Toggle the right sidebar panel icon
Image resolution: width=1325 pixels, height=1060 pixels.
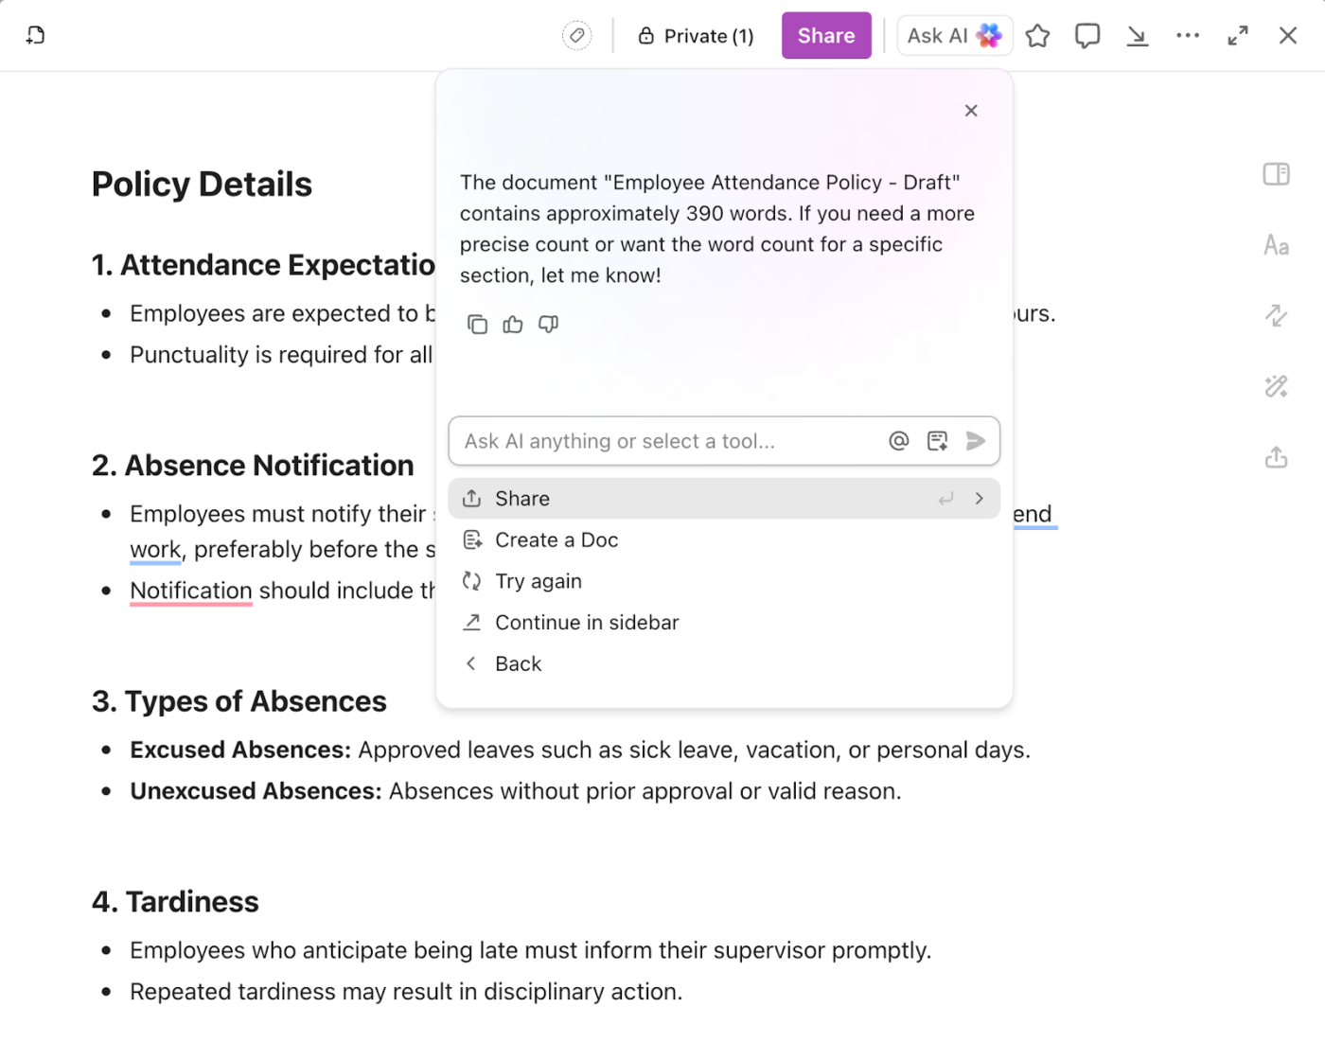1276,174
